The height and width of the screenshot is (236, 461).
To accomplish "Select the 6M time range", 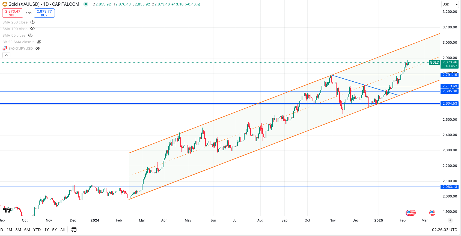I will pyautogui.click(x=27, y=230).
